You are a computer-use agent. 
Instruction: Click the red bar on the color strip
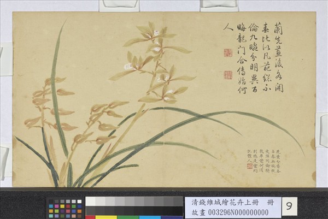[x=90, y=217]
